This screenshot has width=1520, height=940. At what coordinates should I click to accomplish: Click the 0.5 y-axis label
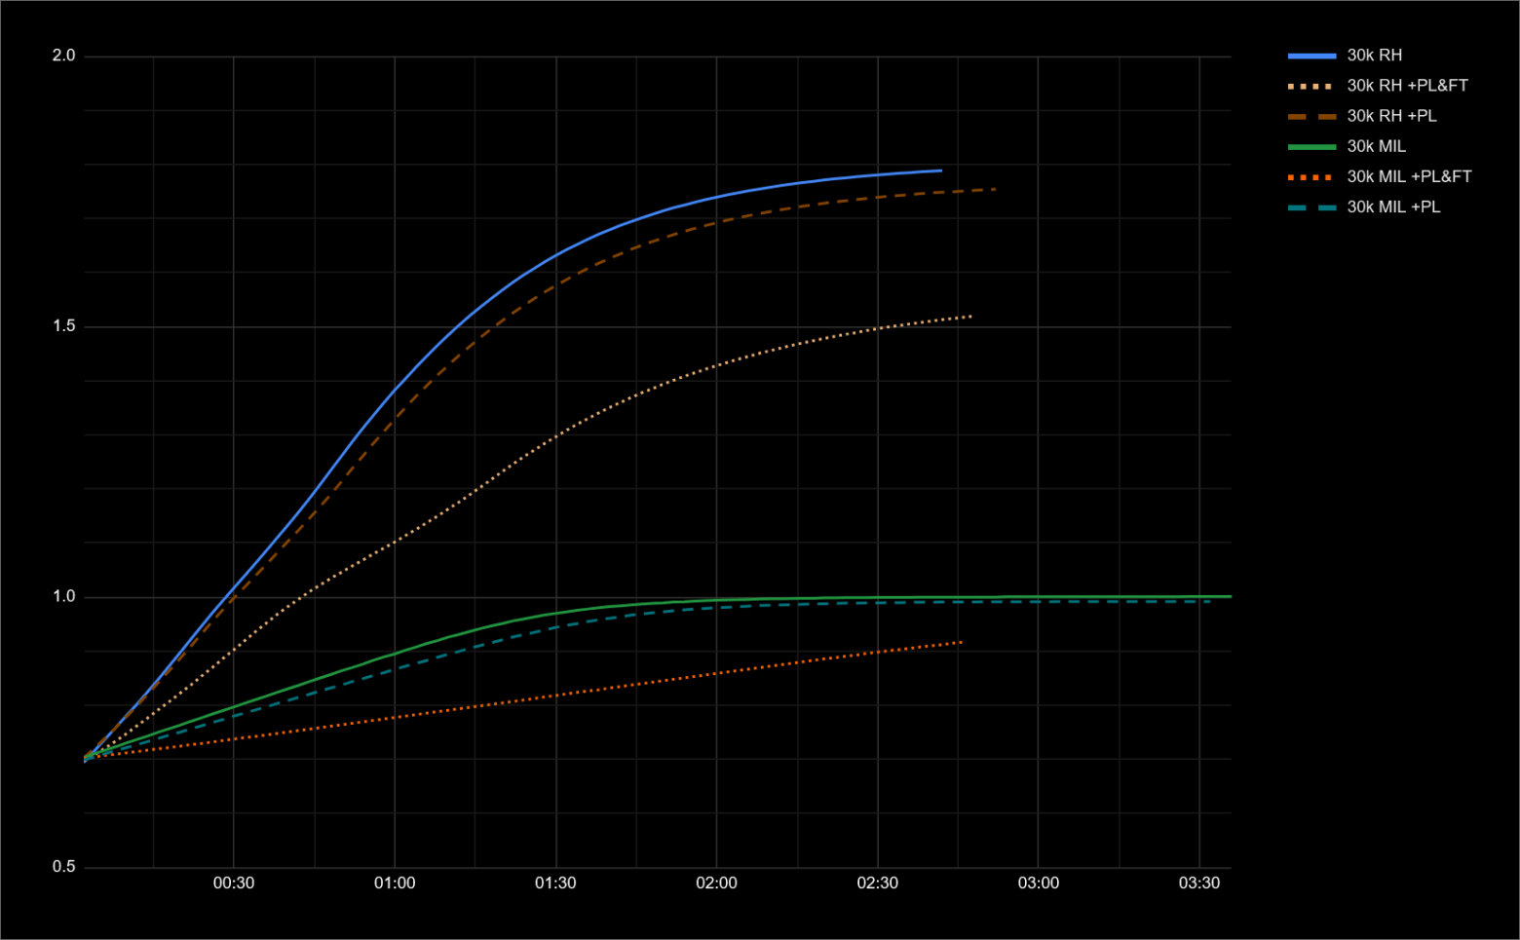[x=65, y=867]
